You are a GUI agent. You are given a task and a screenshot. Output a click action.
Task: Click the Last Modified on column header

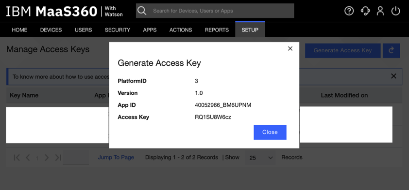pos(344,95)
